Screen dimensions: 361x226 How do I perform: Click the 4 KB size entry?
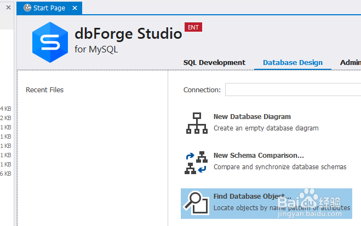[x=5, y=109]
